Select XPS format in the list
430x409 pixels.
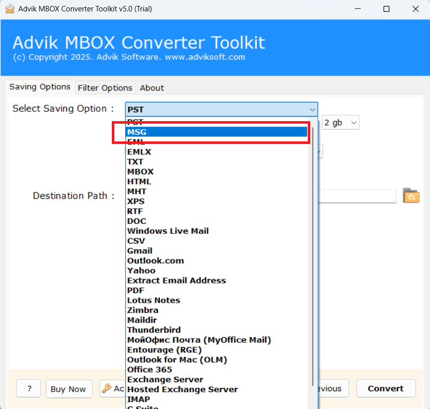point(216,201)
